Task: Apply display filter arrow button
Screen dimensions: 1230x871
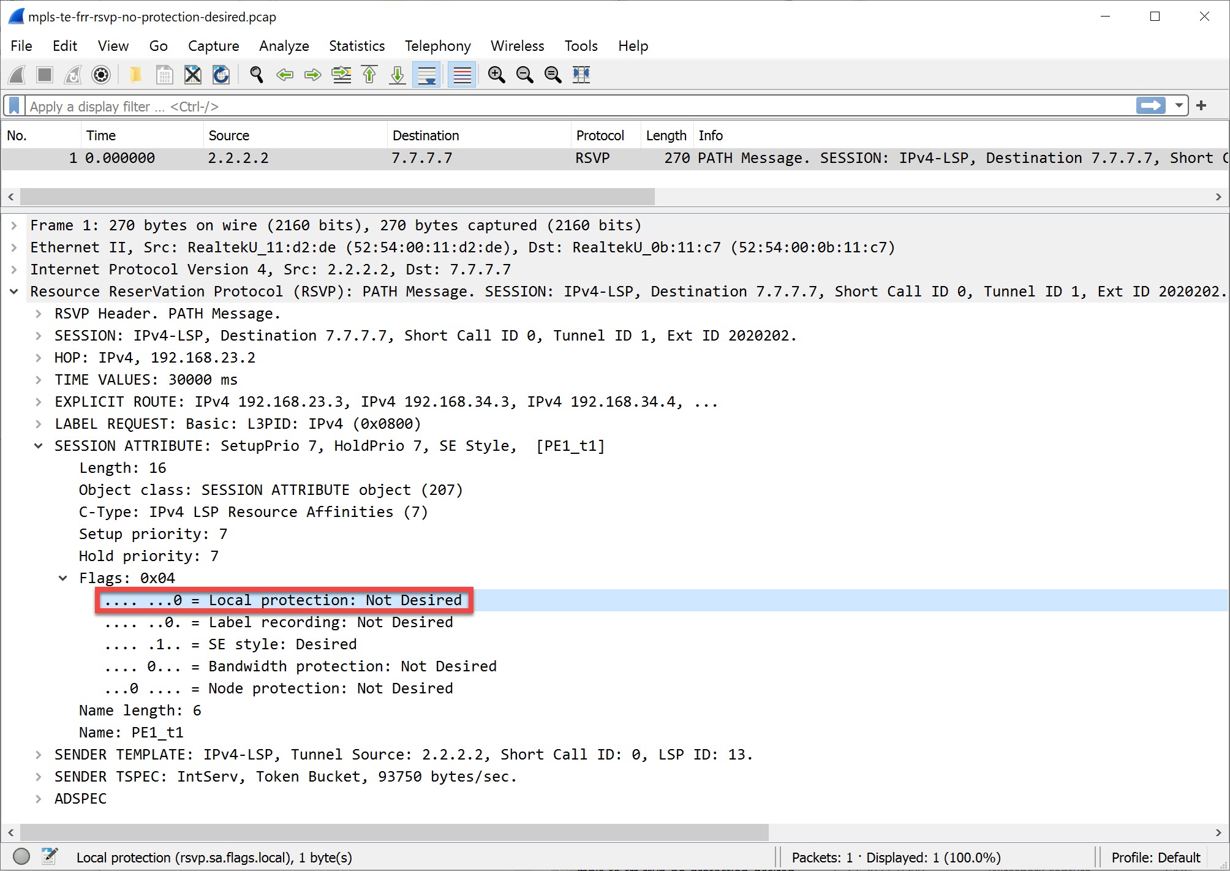Action: click(x=1150, y=105)
